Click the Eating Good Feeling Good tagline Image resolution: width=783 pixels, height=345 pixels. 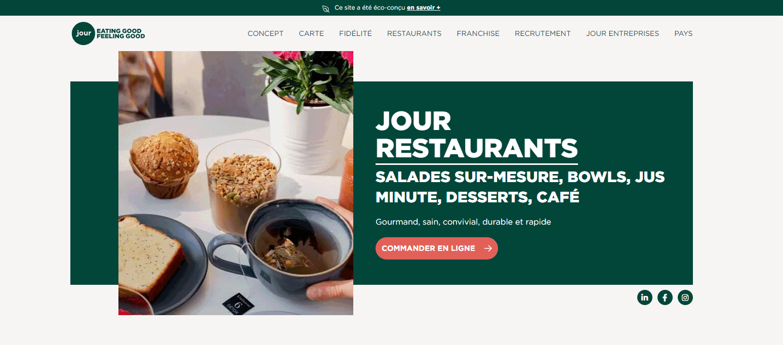click(x=120, y=33)
